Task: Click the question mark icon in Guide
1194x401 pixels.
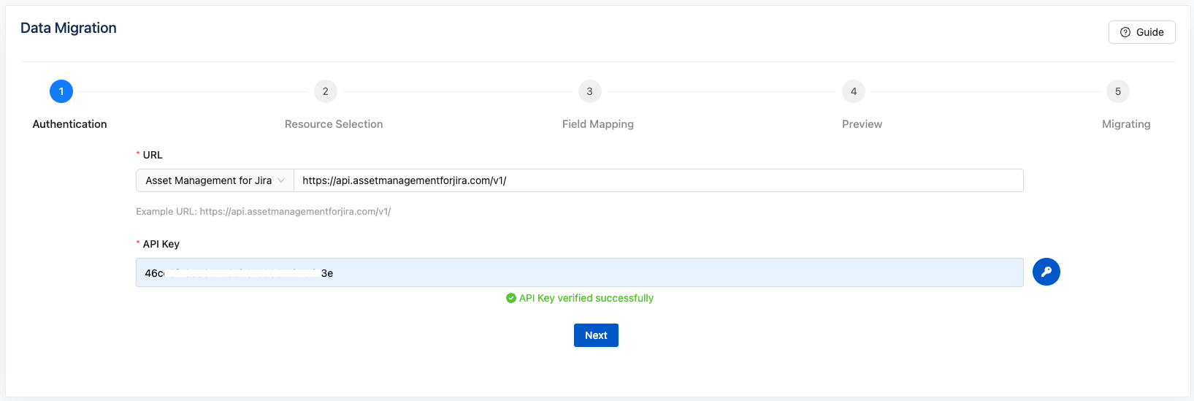Action: tap(1125, 32)
